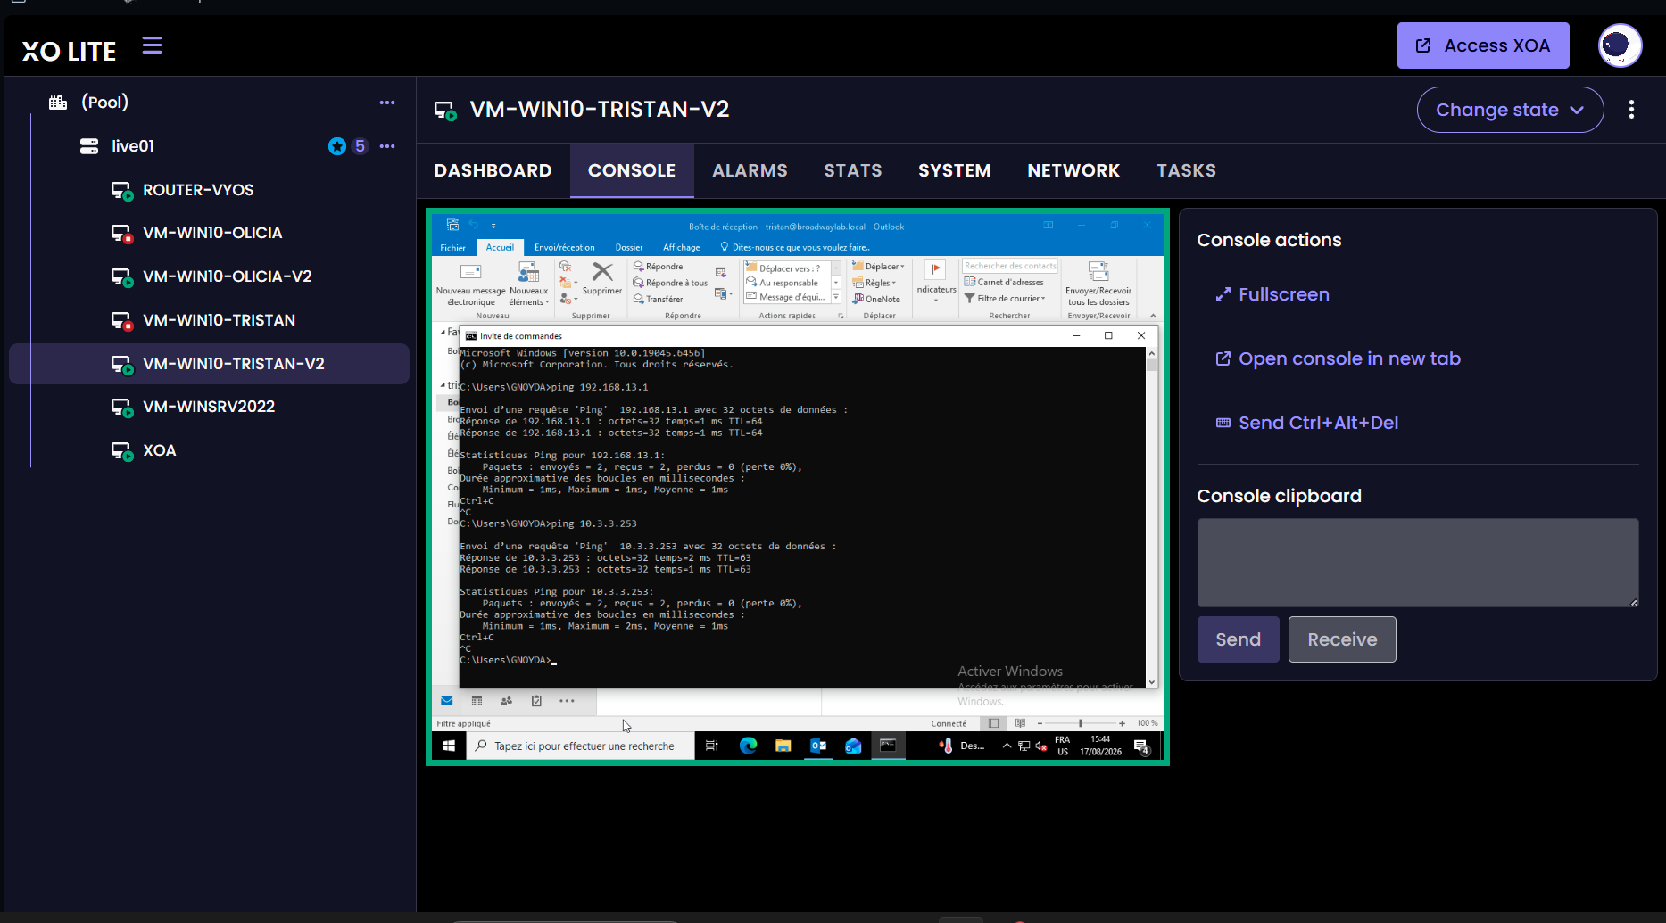Switch to the TASKS tab
This screenshot has width=1666, height=923.
tap(1186, 170)
